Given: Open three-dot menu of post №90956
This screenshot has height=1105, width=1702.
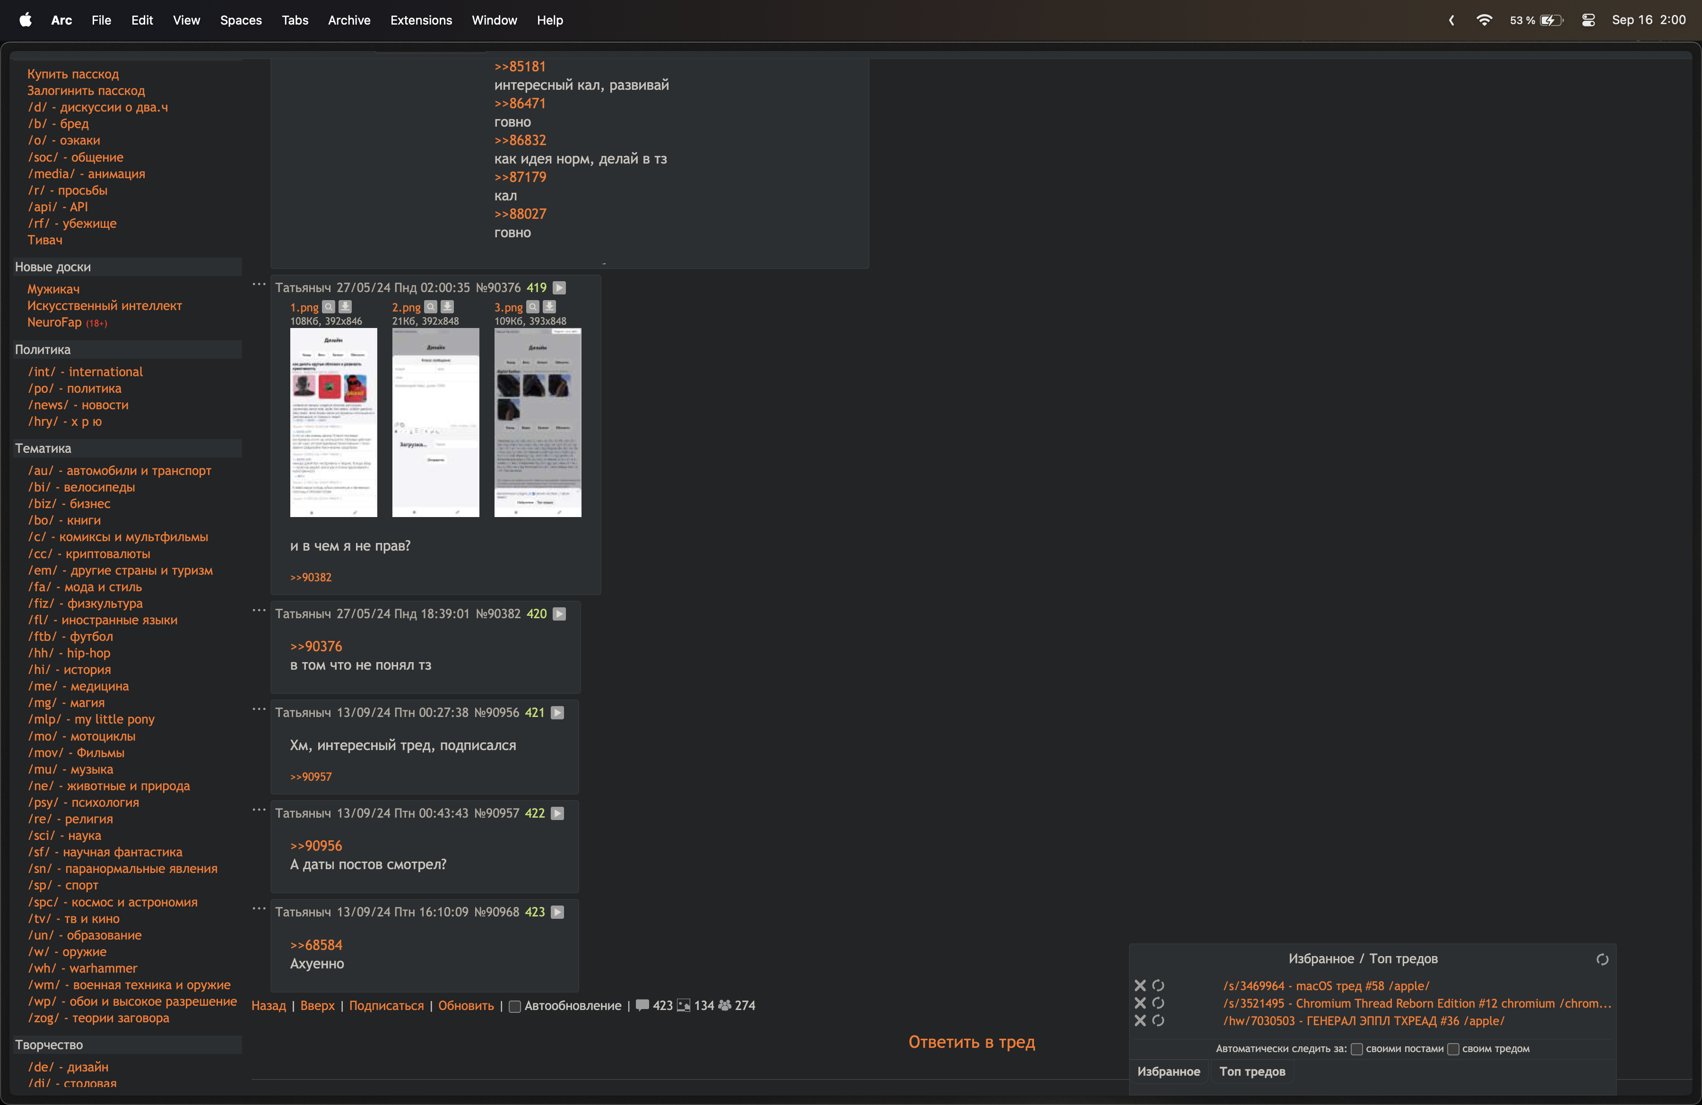Looking at the screenshot, I should (x=259, y=710).
